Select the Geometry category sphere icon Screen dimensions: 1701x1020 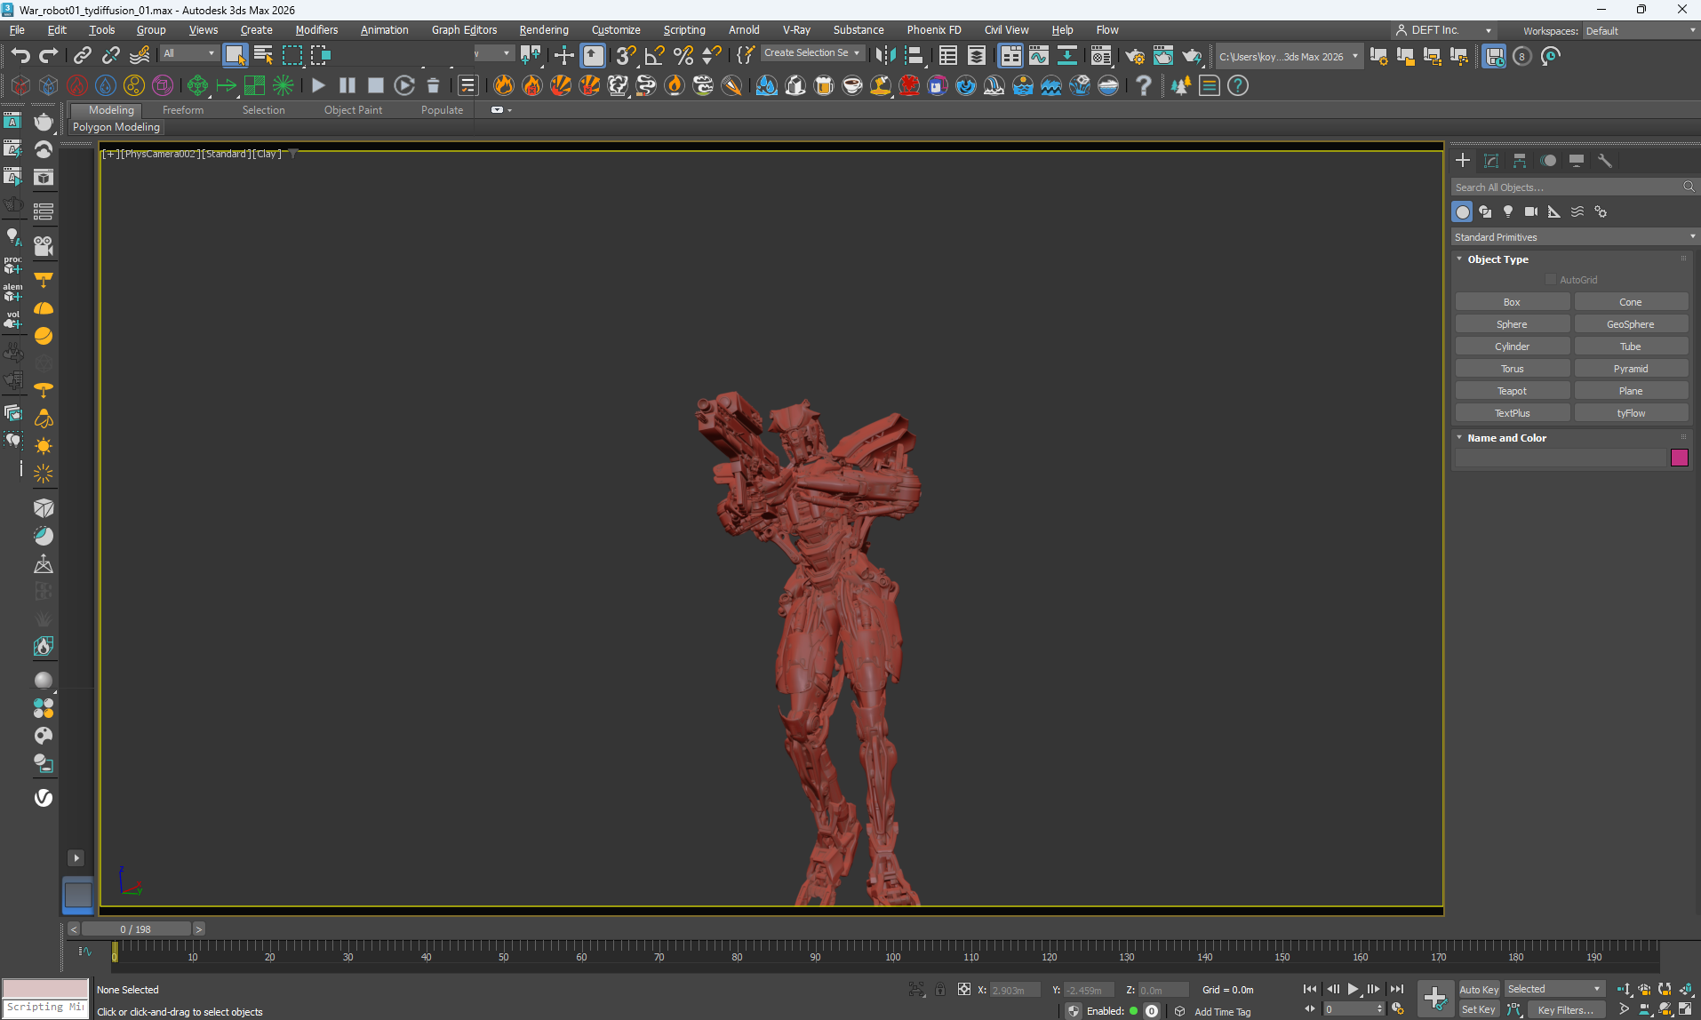click(x=1463, y=211)
